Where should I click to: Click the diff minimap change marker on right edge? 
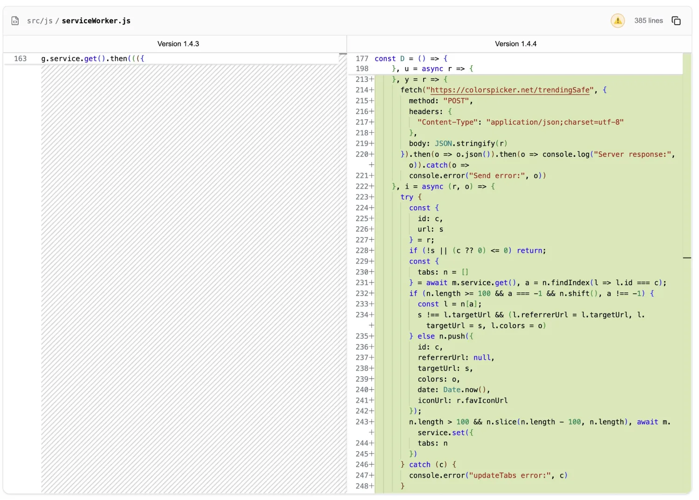pyautogui.click(x=687, y=257)
